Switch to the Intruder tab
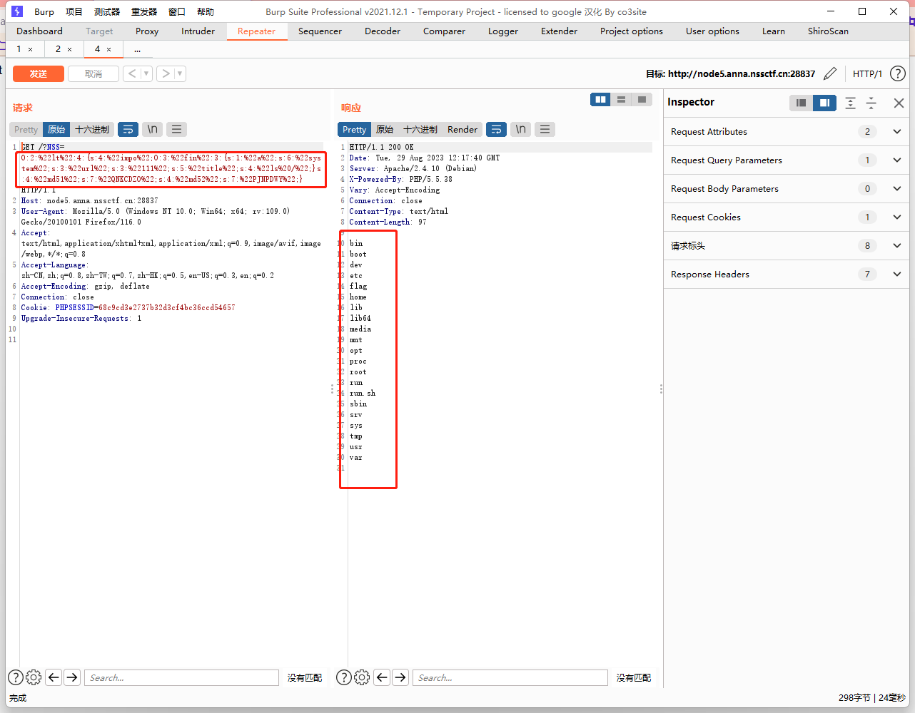 tap(198, 31)
